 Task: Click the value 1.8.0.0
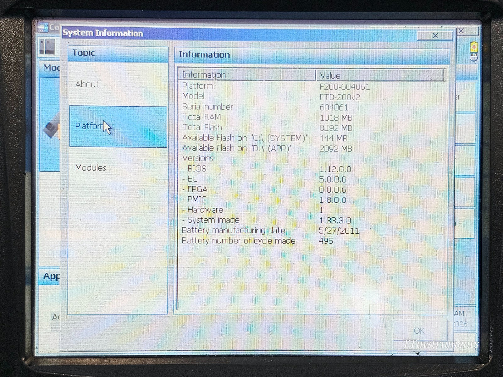(x=332, y=200)
